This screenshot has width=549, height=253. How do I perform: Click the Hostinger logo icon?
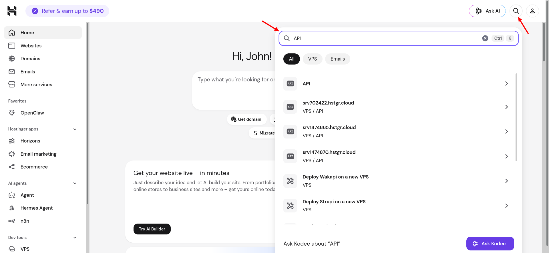click(x=12, y=11)
